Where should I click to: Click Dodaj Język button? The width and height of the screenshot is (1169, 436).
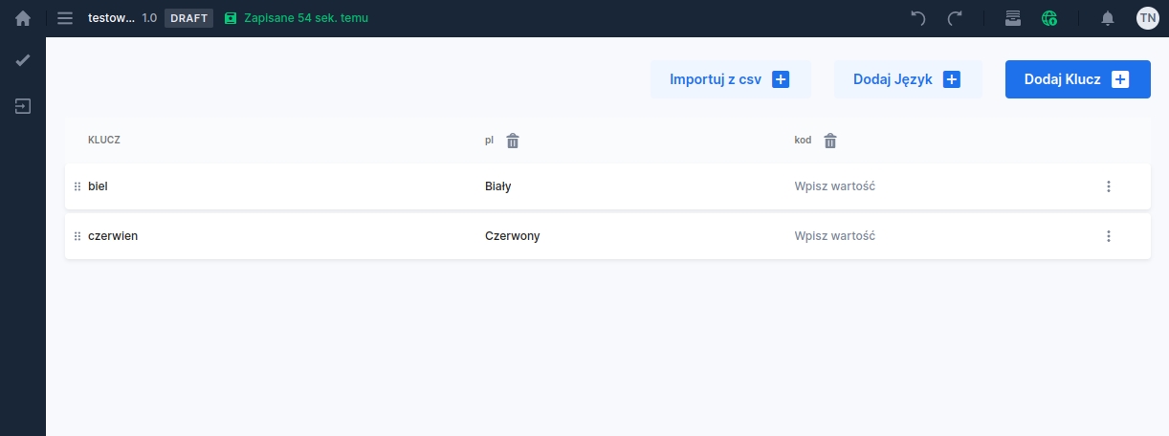907,79
